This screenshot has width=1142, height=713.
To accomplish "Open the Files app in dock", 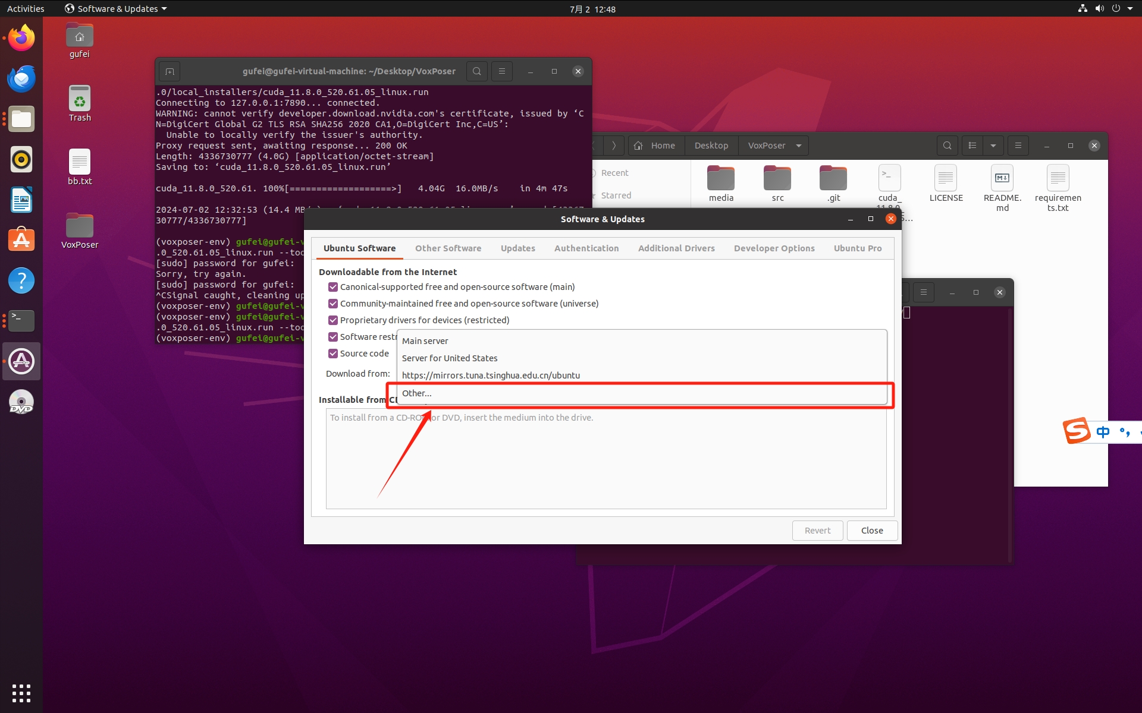I will (21, 119).
